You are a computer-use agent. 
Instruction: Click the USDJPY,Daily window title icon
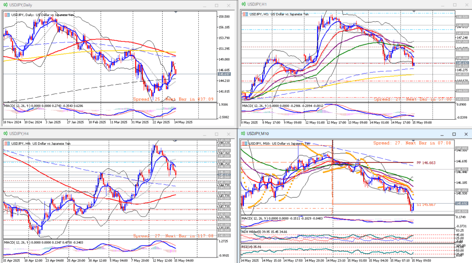[x=6, y=5]
